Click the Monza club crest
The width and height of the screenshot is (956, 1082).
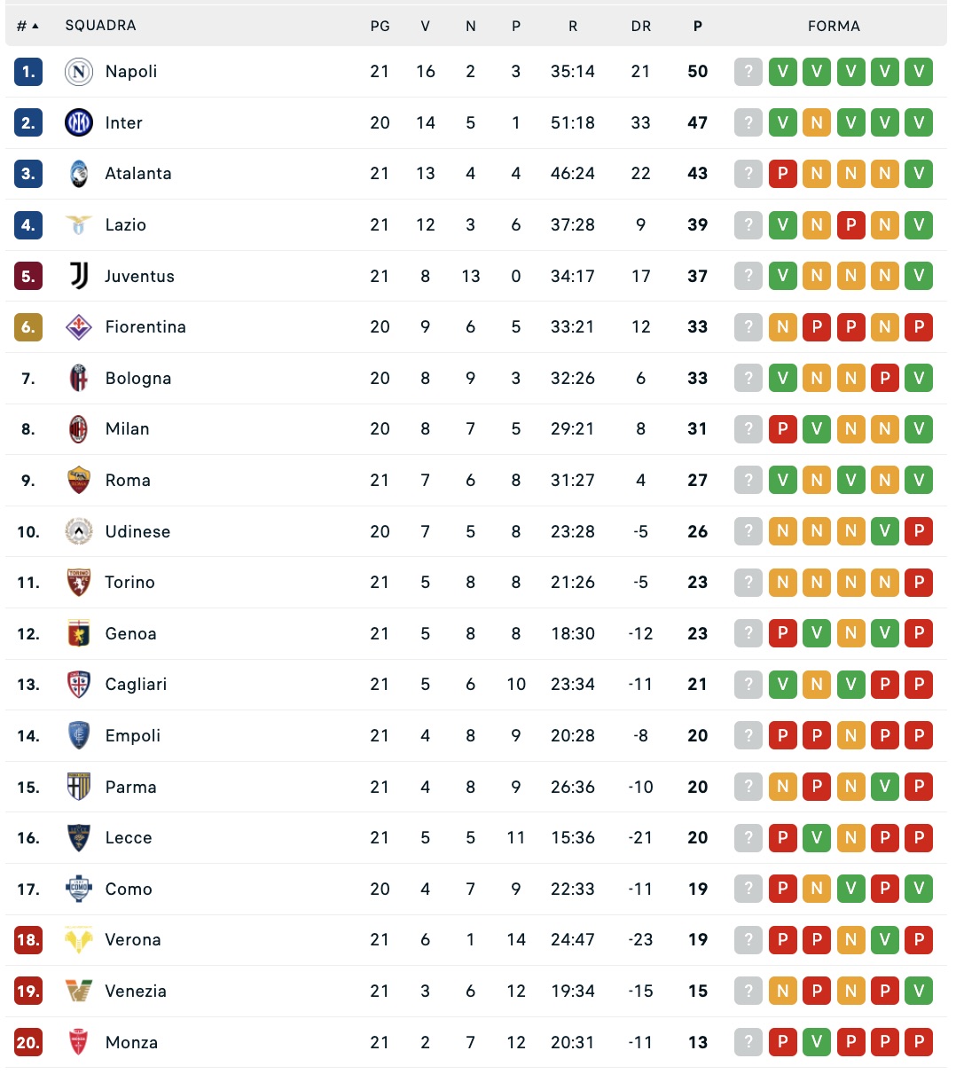79,1042
